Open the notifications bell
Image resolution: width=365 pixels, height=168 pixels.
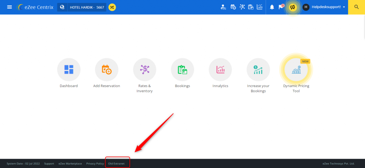pos(272,7)
